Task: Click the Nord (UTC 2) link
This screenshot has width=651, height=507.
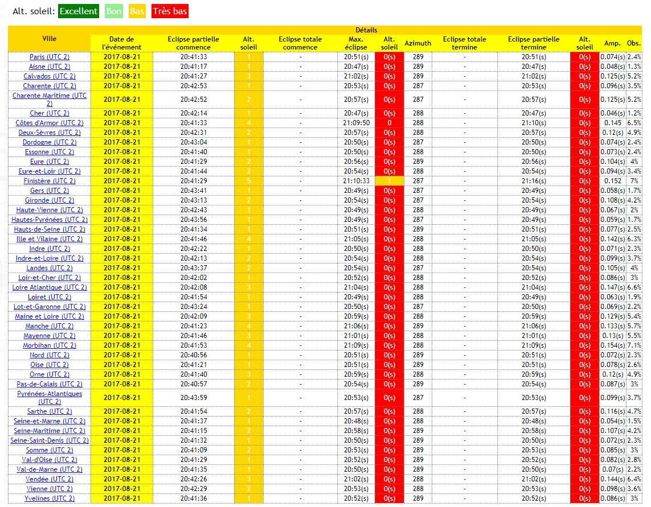Action: 50,355
